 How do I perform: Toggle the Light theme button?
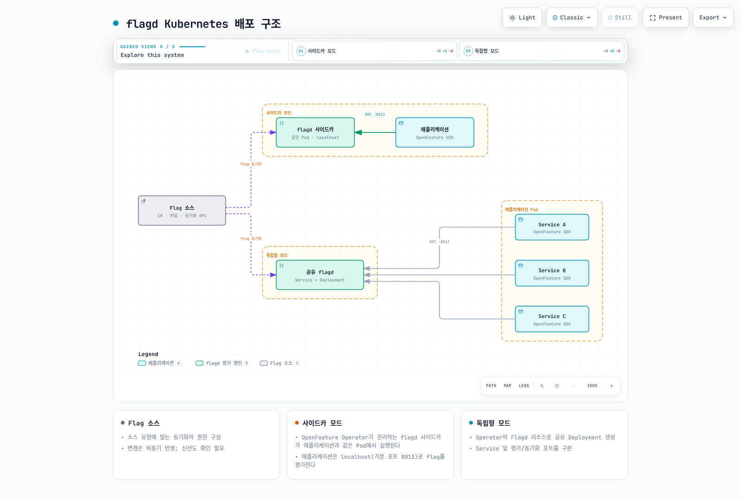pyautogui.click(x=522, y=18)
